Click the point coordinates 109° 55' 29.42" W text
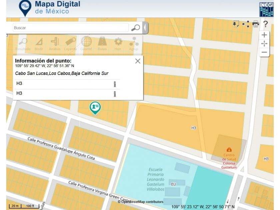Image resolution: width=280 pixels, height=210 pixels. (44, 66)
